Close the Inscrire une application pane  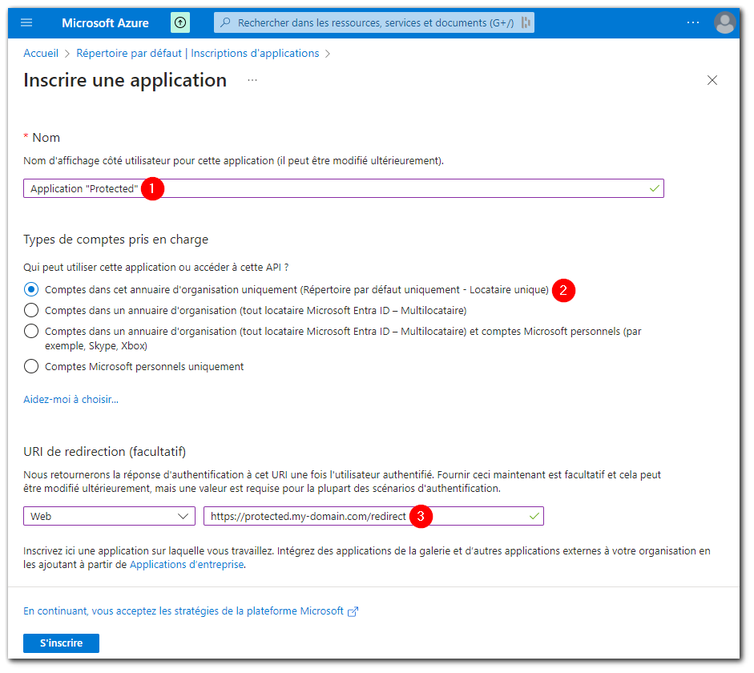point(712,80)
